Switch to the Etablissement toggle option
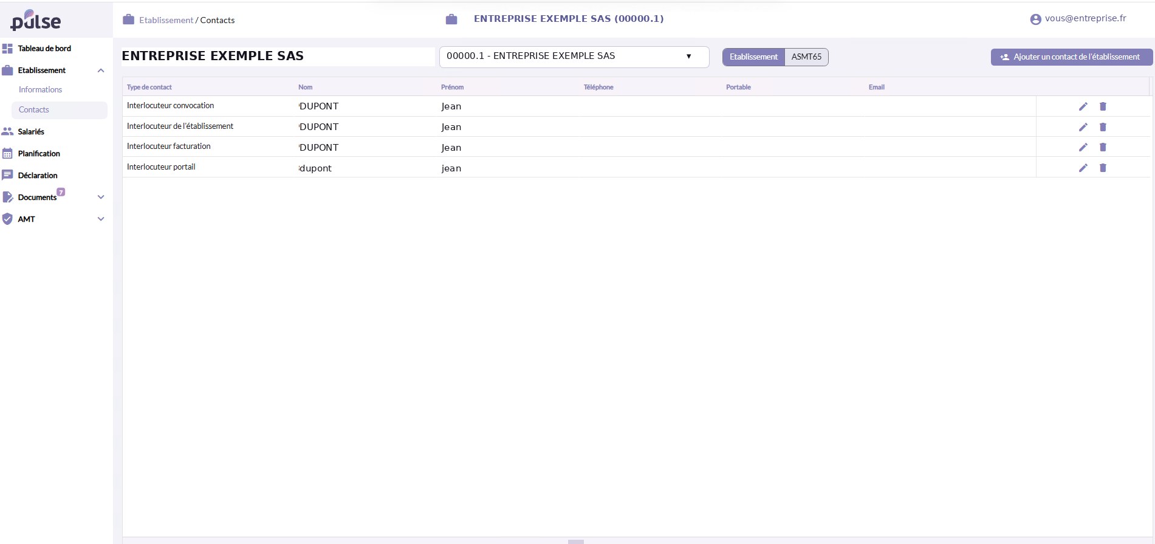 [753, 57]
